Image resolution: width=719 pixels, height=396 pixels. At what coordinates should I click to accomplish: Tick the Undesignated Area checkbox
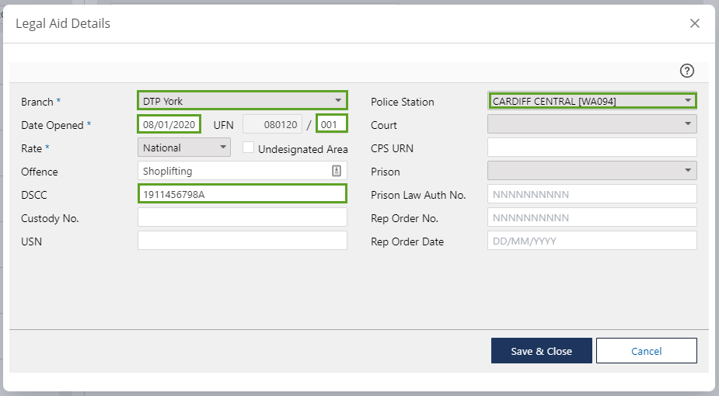248,148
